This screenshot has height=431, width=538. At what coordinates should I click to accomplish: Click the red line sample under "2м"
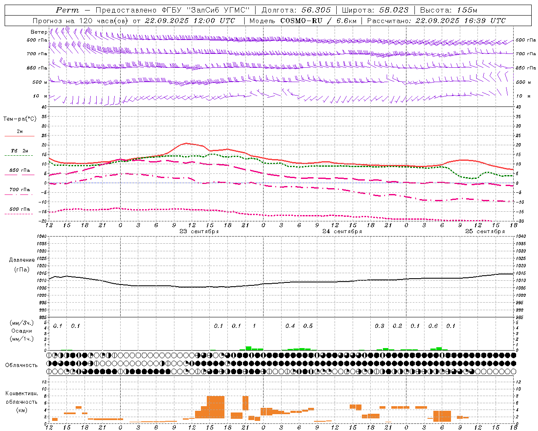point(19,136)
